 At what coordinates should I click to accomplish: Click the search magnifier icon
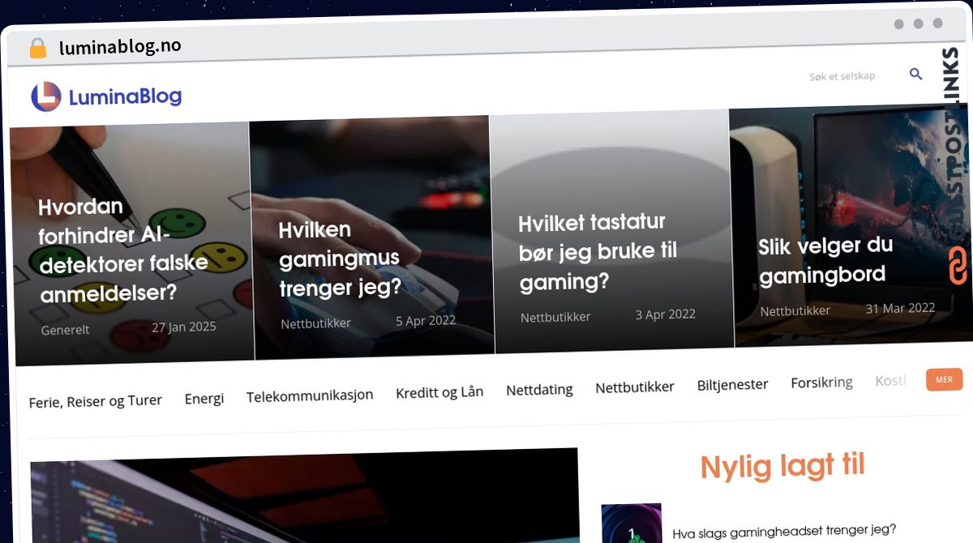916,75
